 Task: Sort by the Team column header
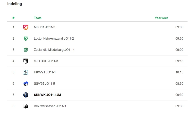pyautogui.click(x=38, y=18)
